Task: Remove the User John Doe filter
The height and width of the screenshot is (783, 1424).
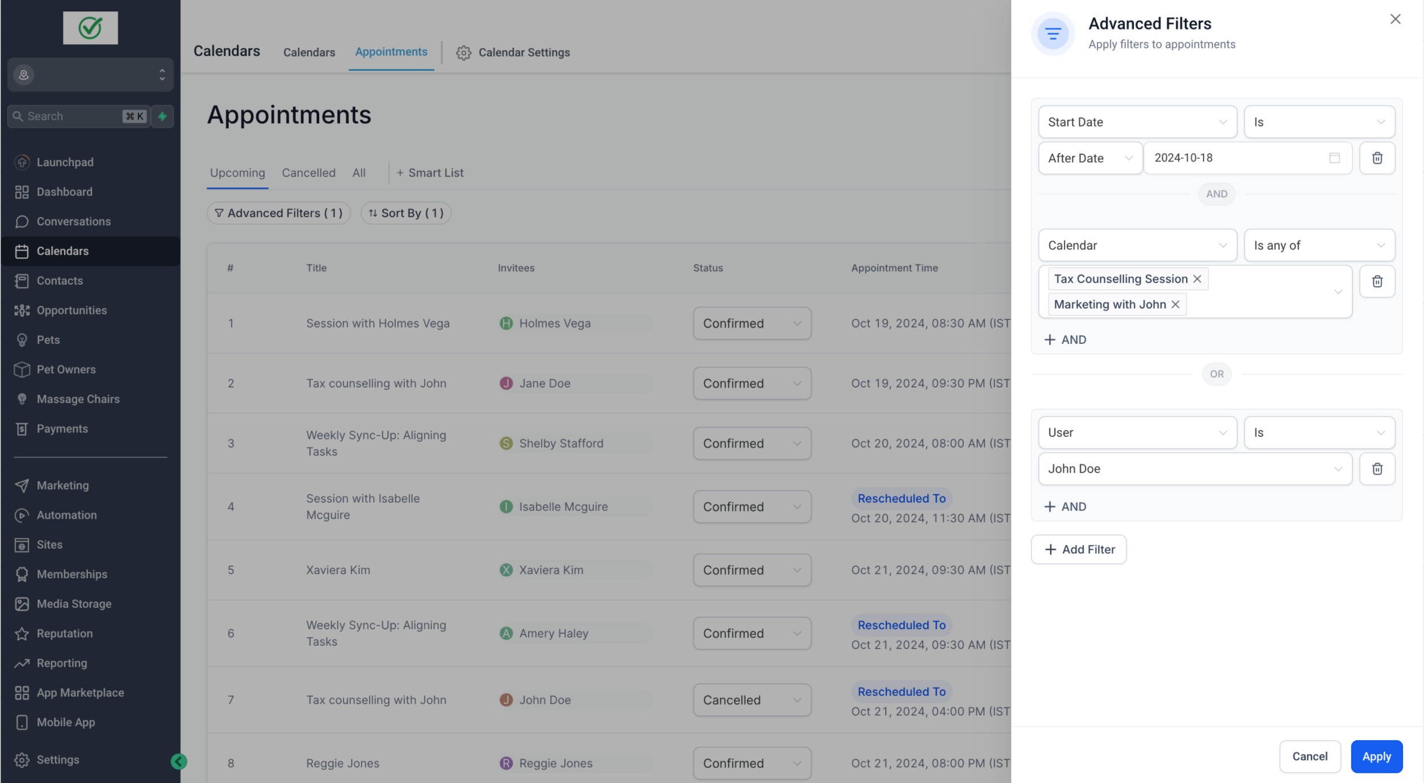Action: point(1377,469)
